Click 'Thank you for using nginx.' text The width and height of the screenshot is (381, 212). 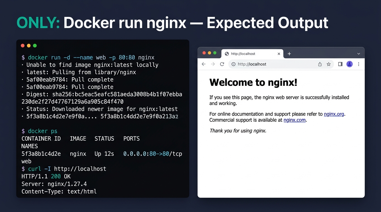[238, 131]
